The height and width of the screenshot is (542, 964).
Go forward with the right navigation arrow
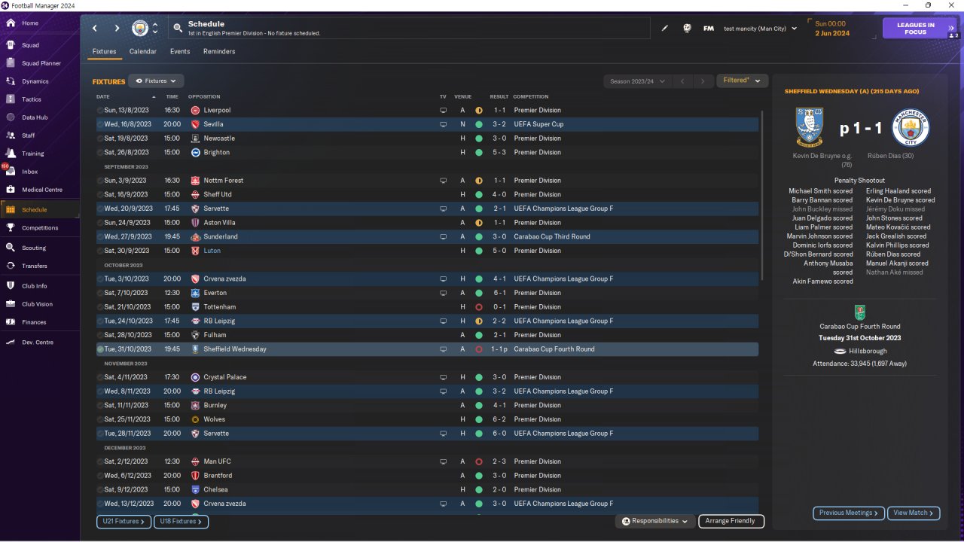point(117,29)
